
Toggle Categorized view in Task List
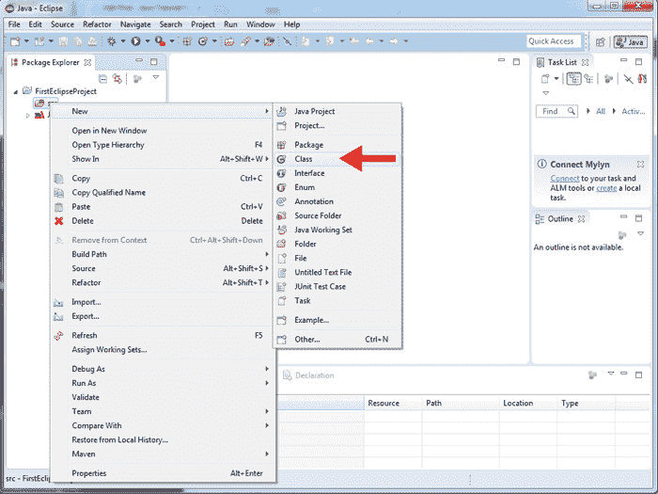coord(573,78)
